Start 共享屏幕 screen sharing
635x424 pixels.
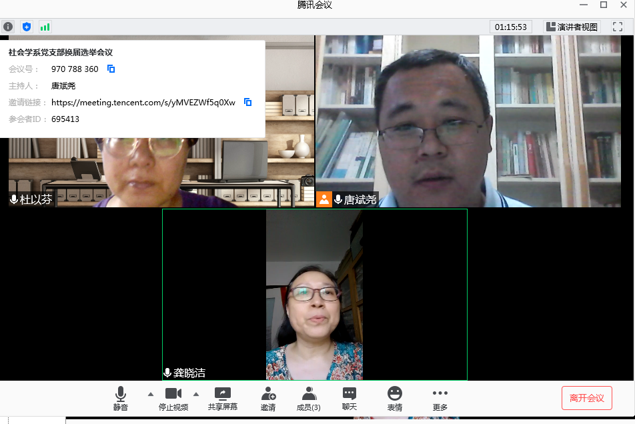222,399
